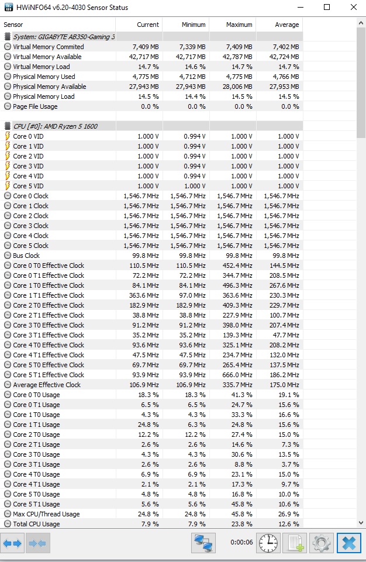The image size is (366, 562).
Task: Click the shrink layout arrows button
Action: coord(38,543)
